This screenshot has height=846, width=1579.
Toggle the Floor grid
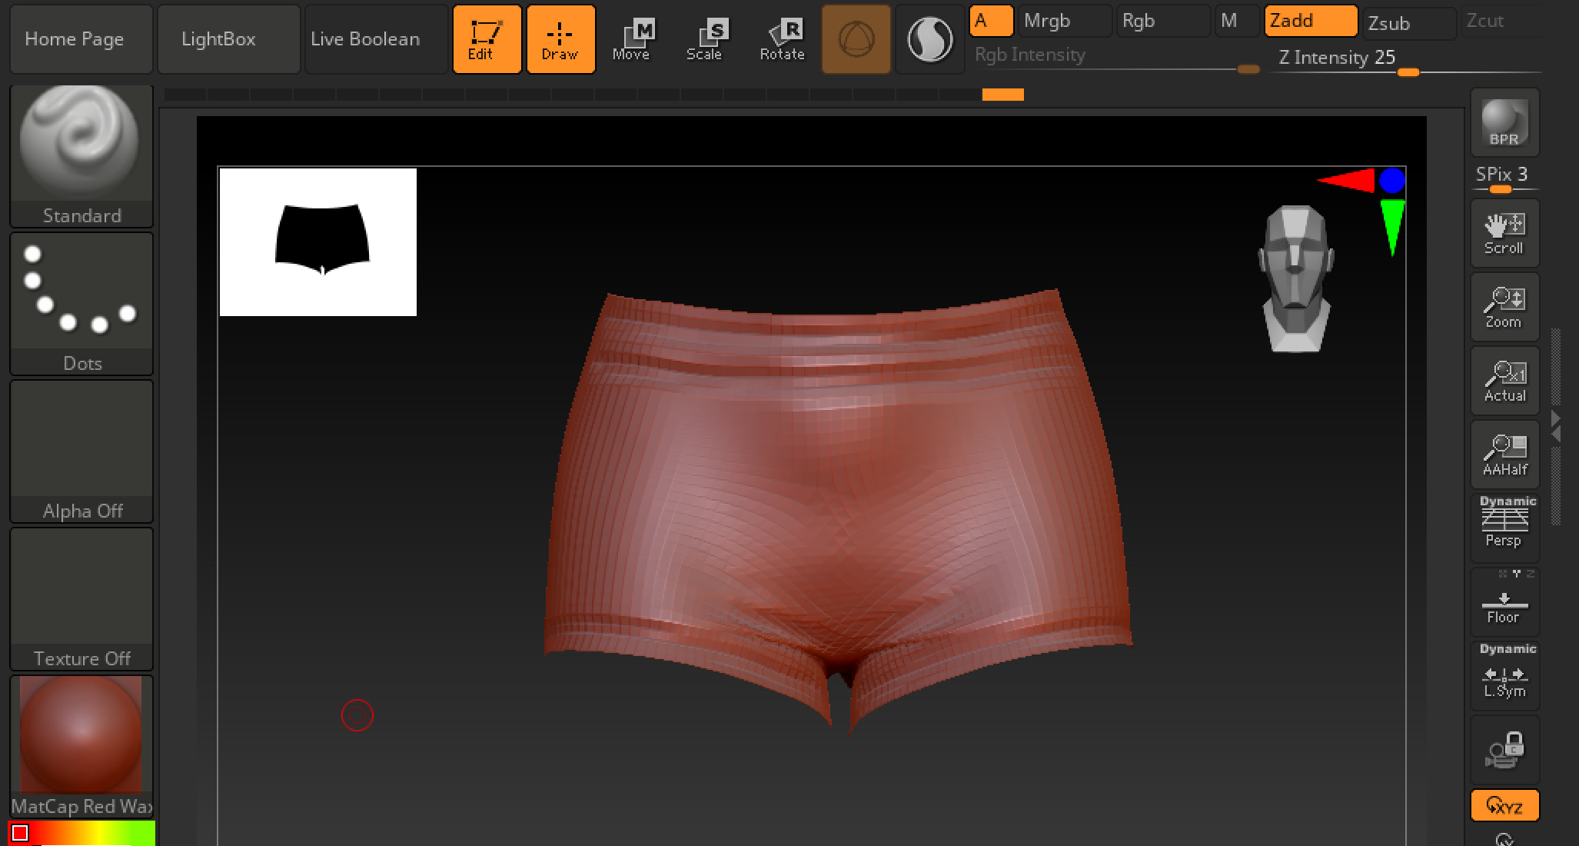pyautogui.click(x=1504, y=602)
